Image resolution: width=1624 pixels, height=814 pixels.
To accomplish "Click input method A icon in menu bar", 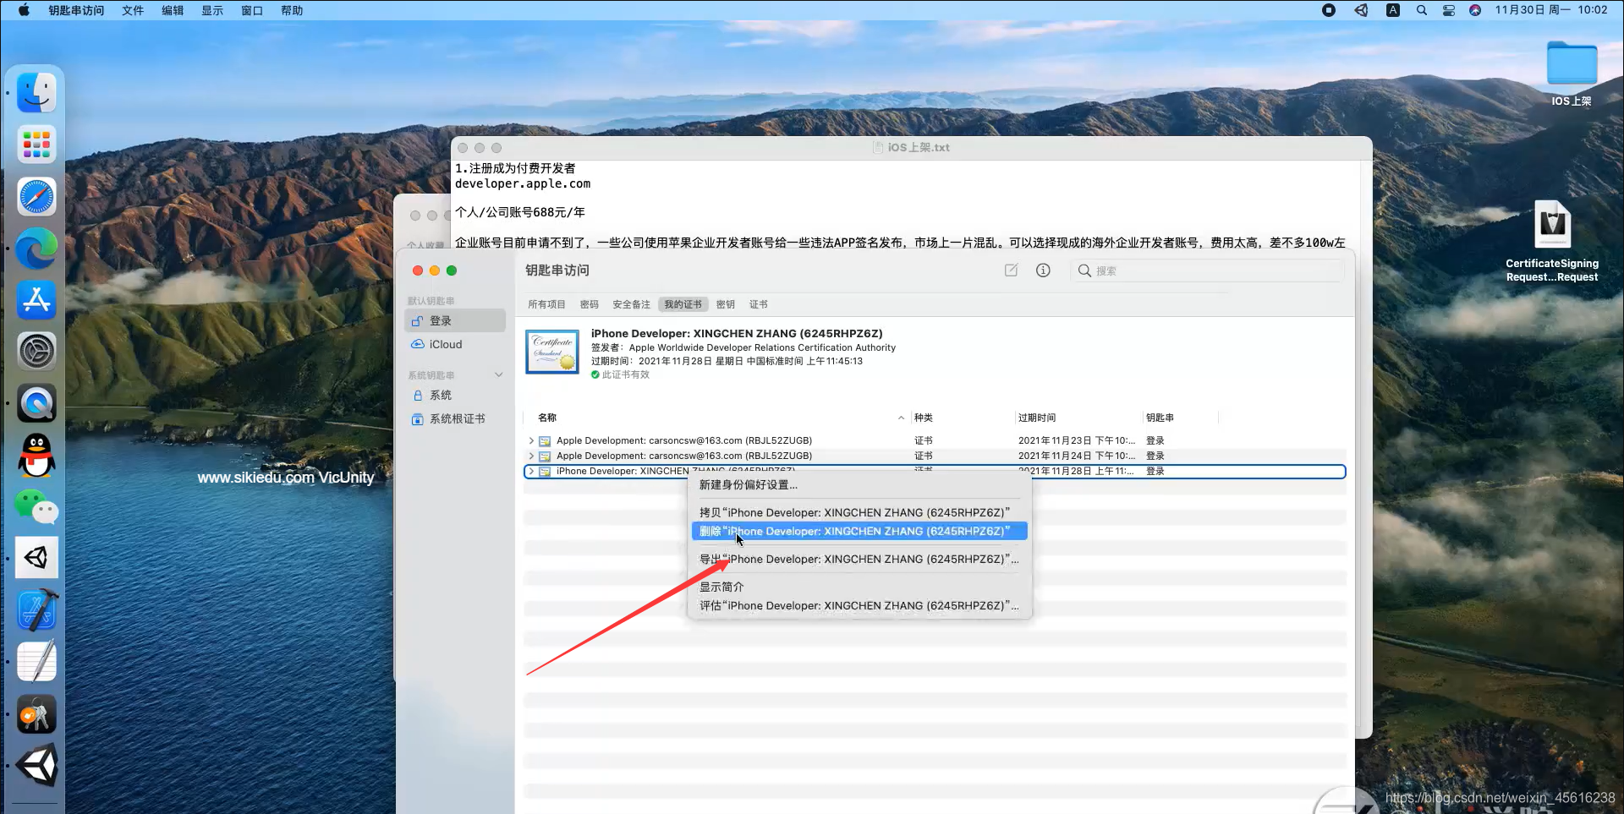I will (1393, 10).
